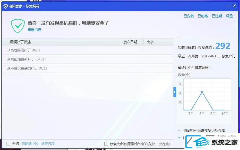The image size is (240, 150).
Task: Open 设置 from the top right
Action: (x=229, y=16)
